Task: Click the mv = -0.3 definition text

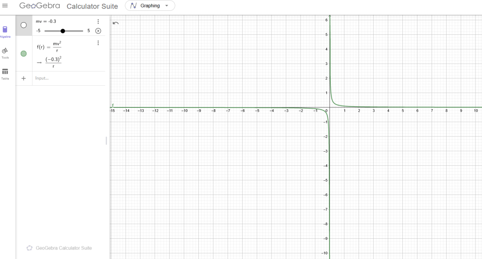Action: (x=46, y=21)
